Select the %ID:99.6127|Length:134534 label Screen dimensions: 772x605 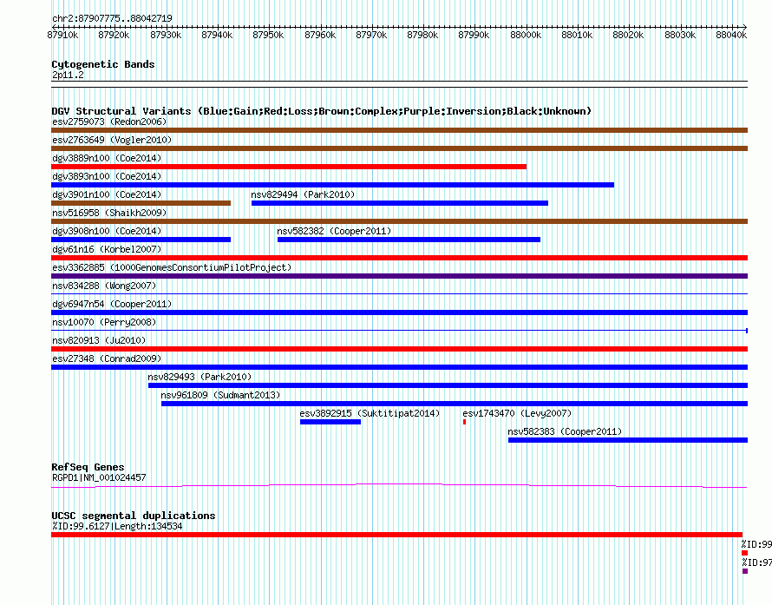[117, 526]
